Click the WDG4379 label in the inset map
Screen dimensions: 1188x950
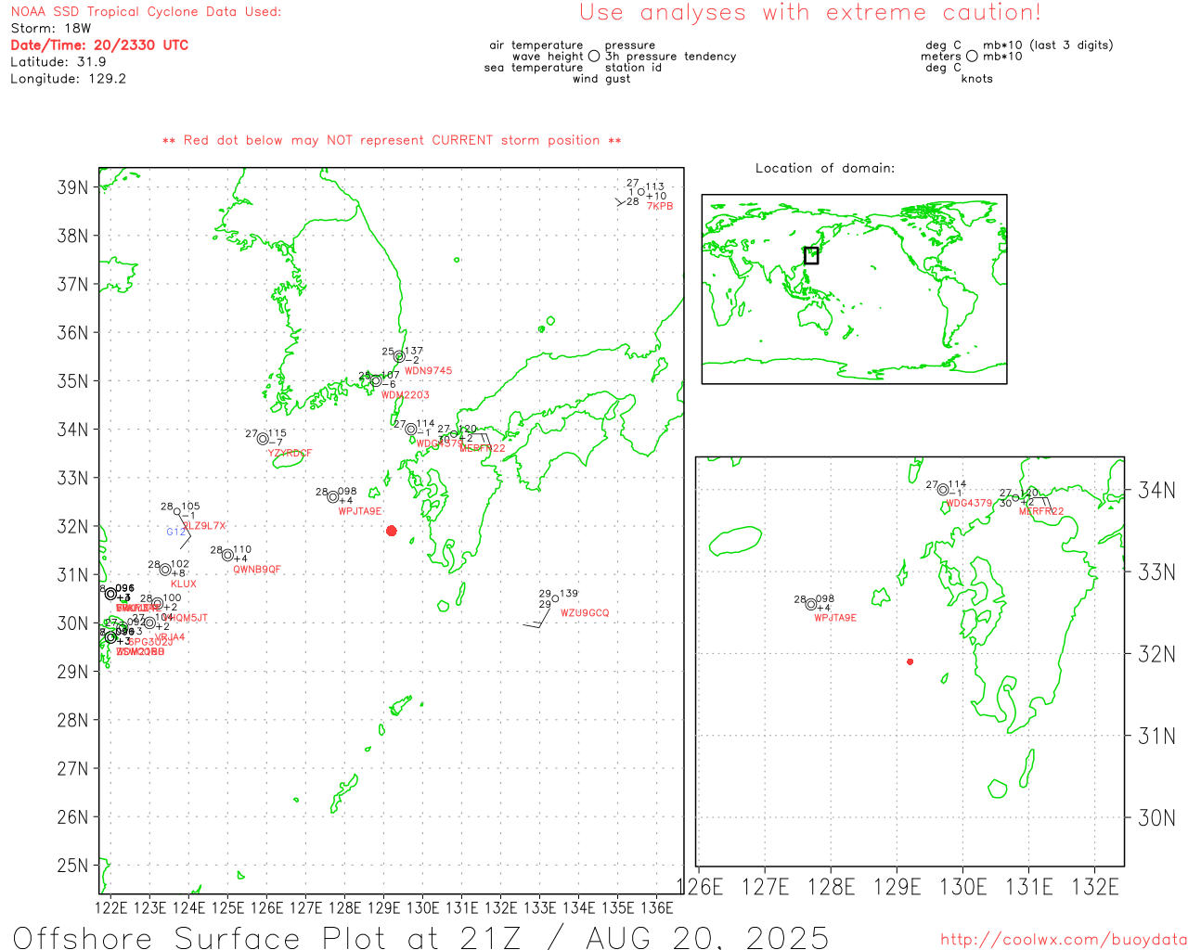pos(969,504)
